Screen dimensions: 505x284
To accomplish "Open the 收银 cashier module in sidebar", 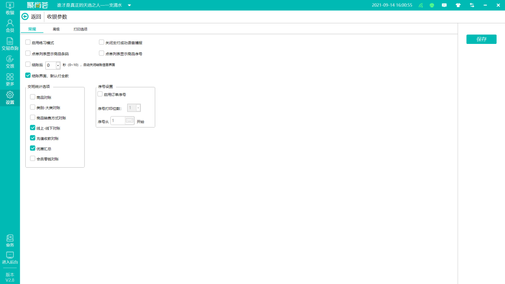I will pyautogui.click(x=9, y=8).
